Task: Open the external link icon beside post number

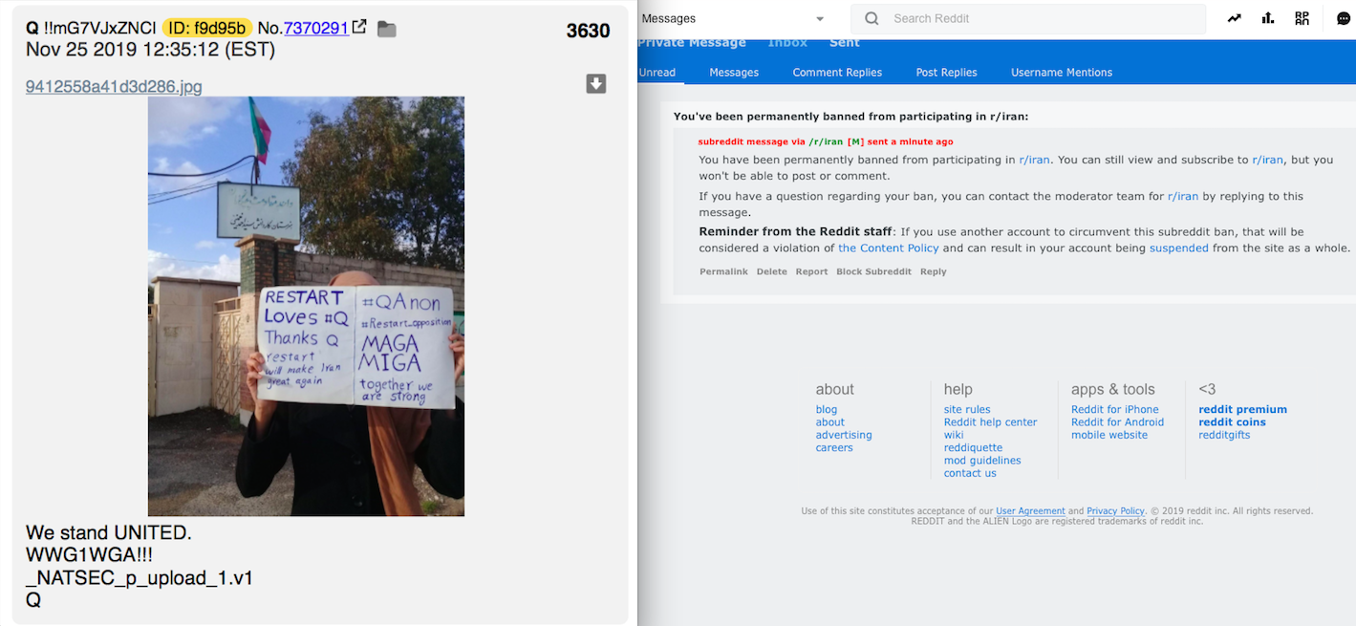Action: (359, 28)
